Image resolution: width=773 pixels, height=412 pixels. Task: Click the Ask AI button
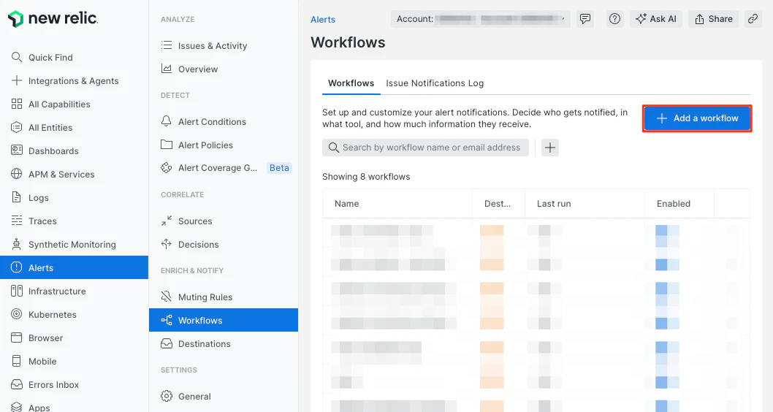pos(655,19)
